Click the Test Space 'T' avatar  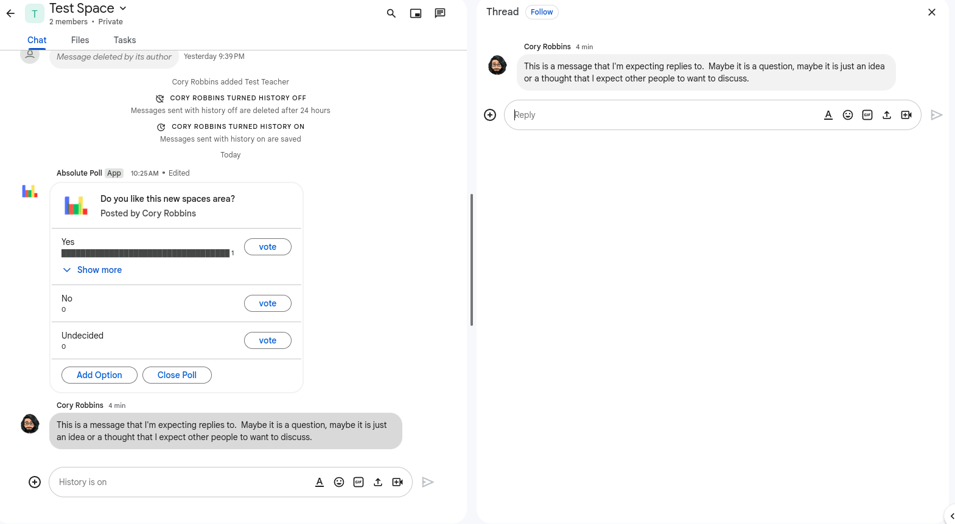pyautogui.click(x=35, y=13)
